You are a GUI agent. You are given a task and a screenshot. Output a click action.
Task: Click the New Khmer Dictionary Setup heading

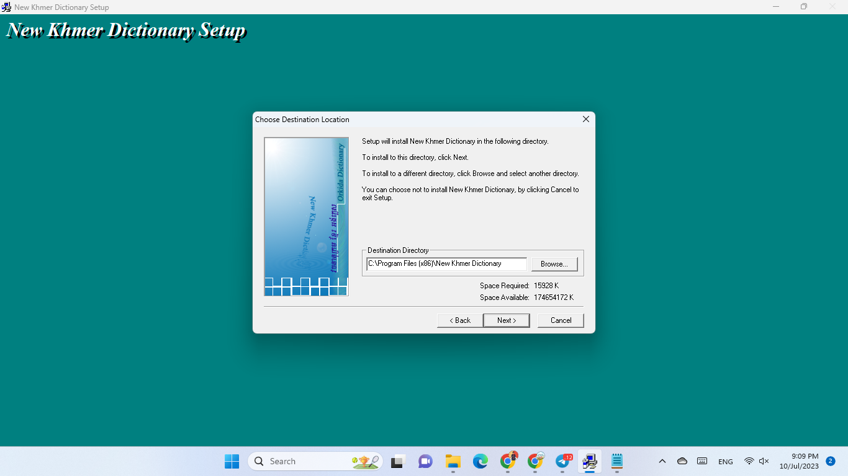tap(126, 30)
